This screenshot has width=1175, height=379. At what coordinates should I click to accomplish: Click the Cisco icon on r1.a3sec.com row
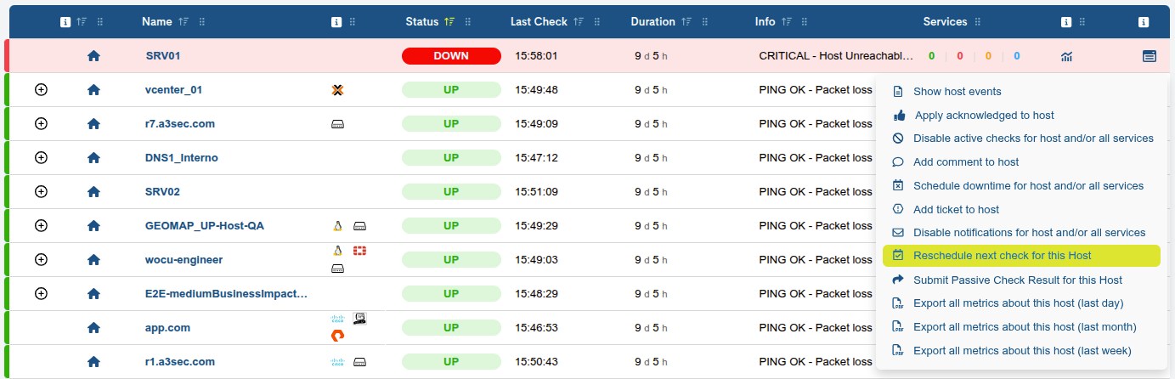pos(337,362)
